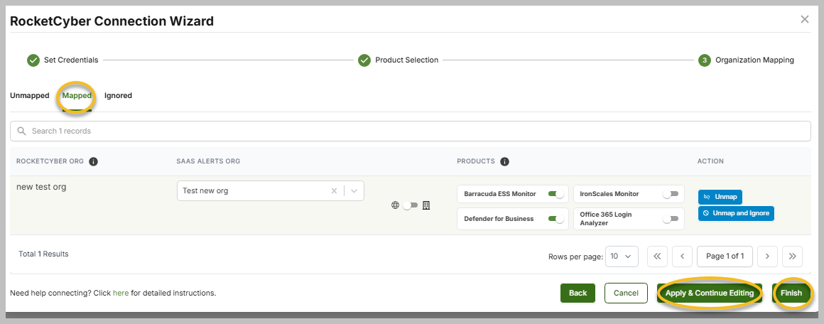Go to the first page
The height and width of the screenshot is (324, 824).
657,256
